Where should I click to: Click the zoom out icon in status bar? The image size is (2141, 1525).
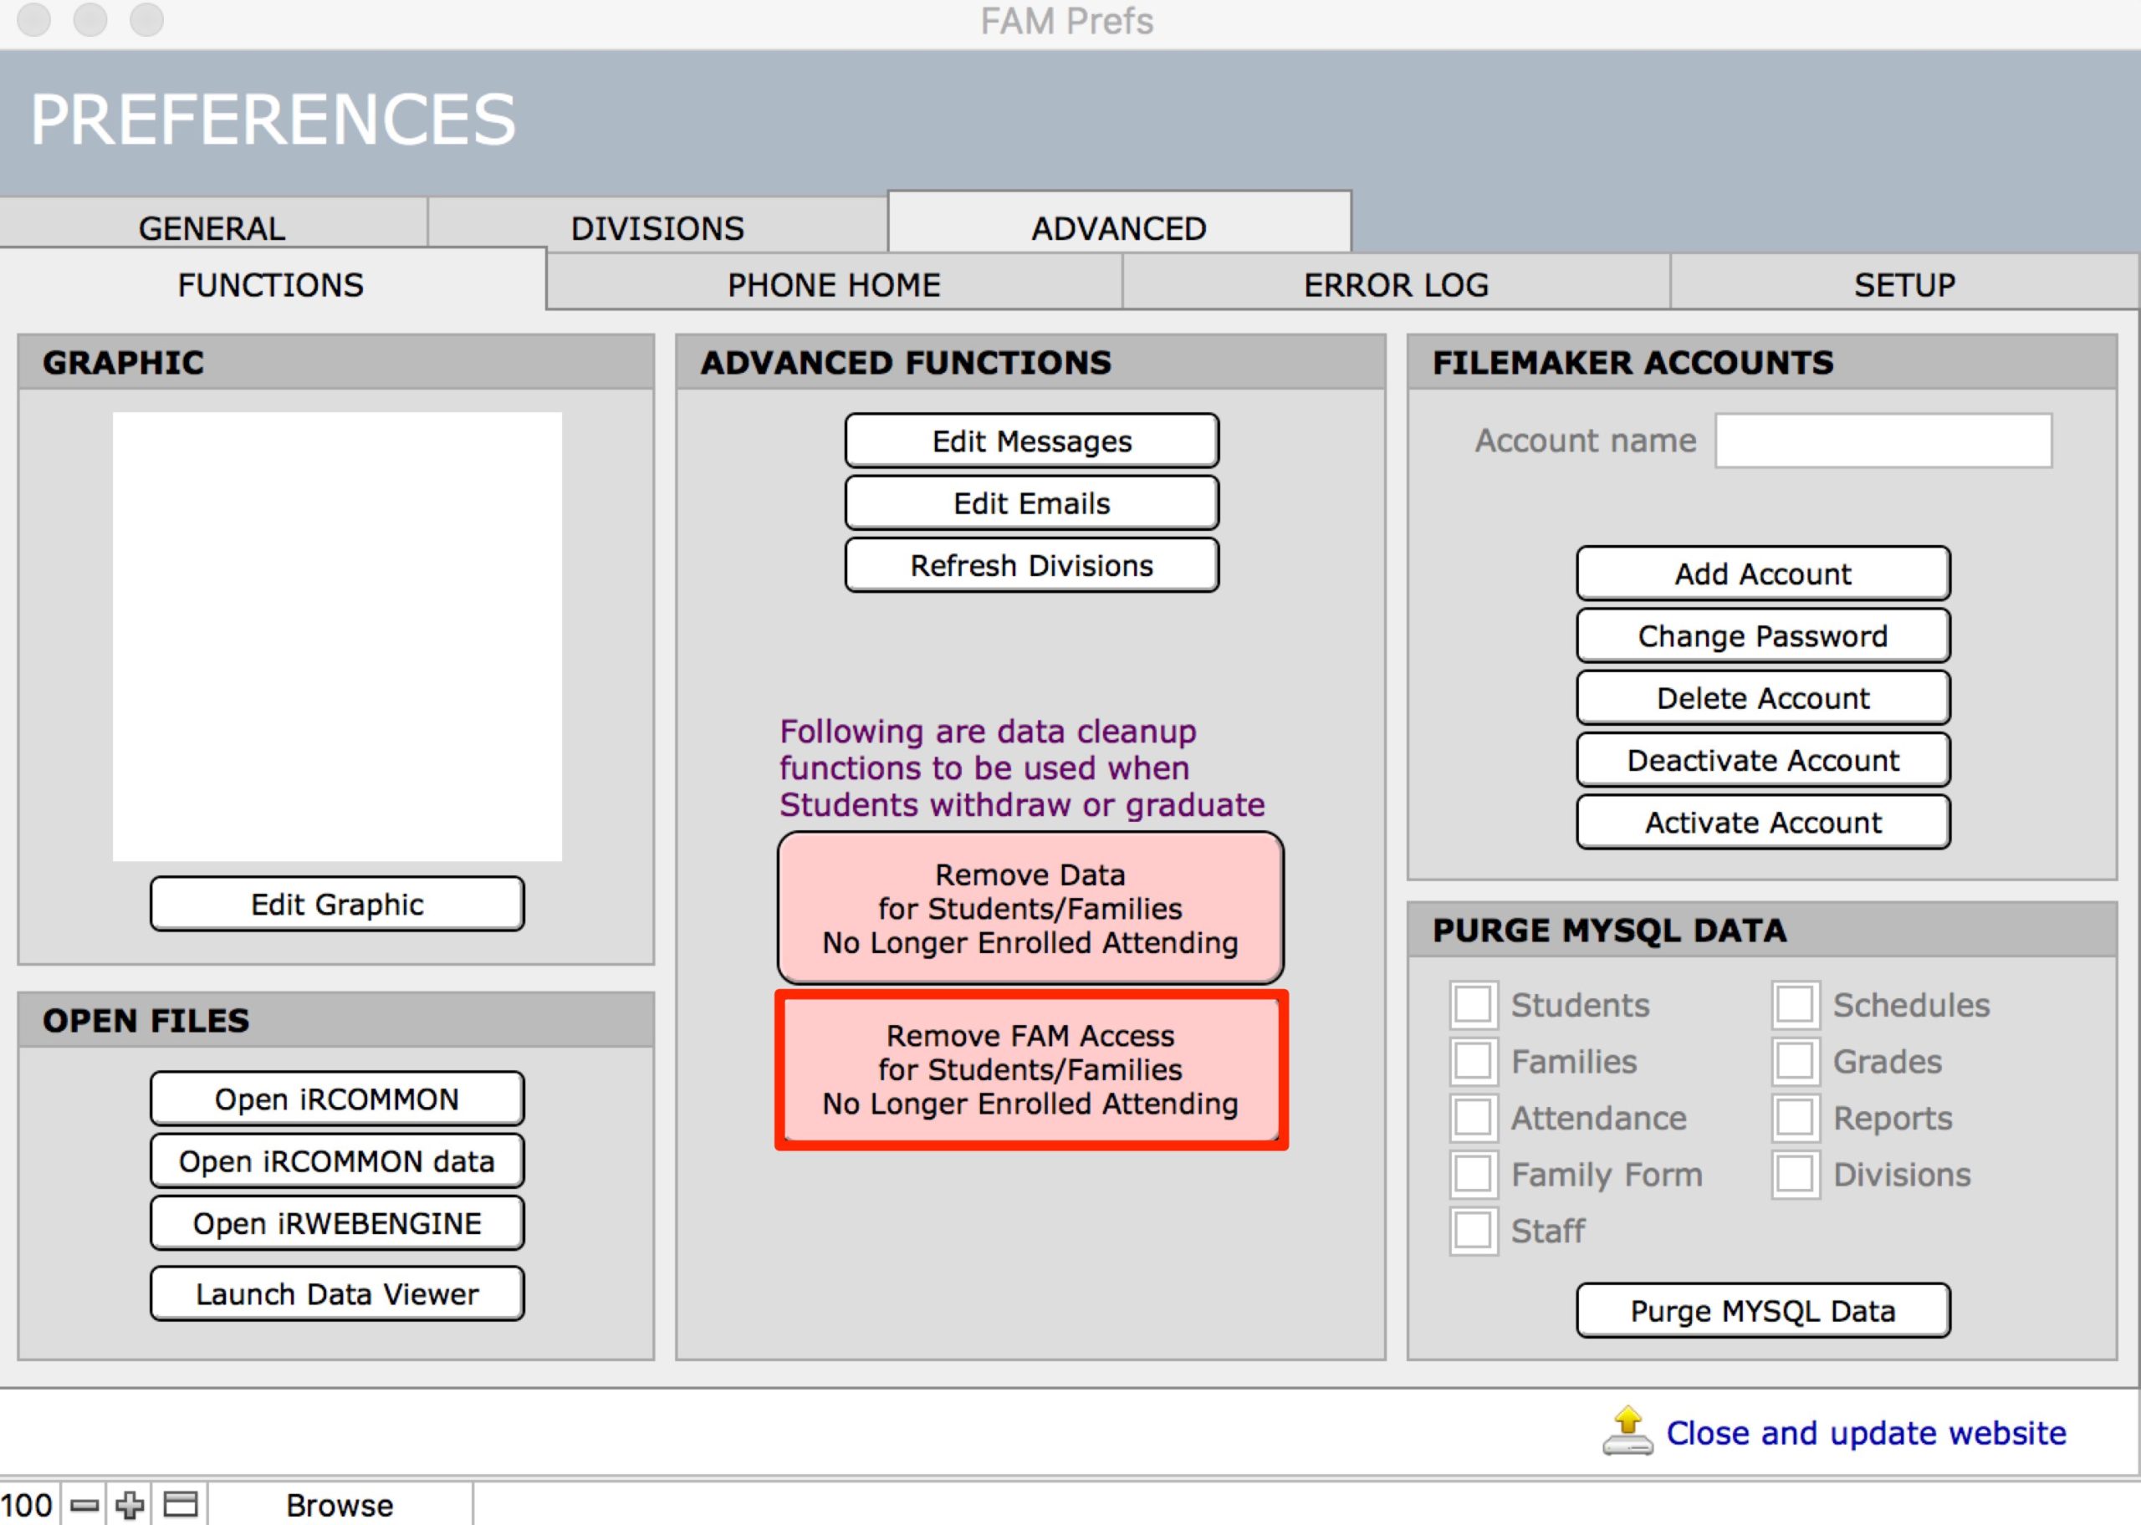[x=84, y=1505]
